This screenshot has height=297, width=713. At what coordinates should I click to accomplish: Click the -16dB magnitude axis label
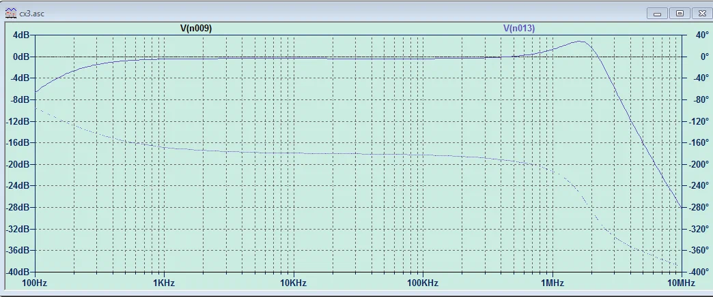pyautogui.click(x=18, y=142)
